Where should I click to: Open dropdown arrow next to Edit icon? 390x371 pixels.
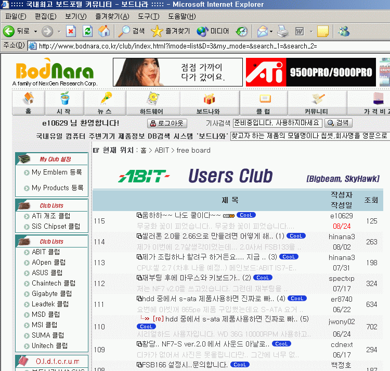click(311, 32)
